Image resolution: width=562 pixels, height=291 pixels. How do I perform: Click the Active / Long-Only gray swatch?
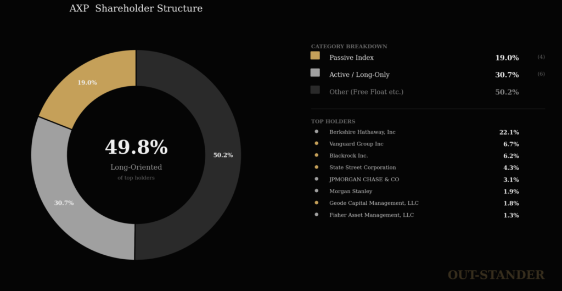point(315,72)
